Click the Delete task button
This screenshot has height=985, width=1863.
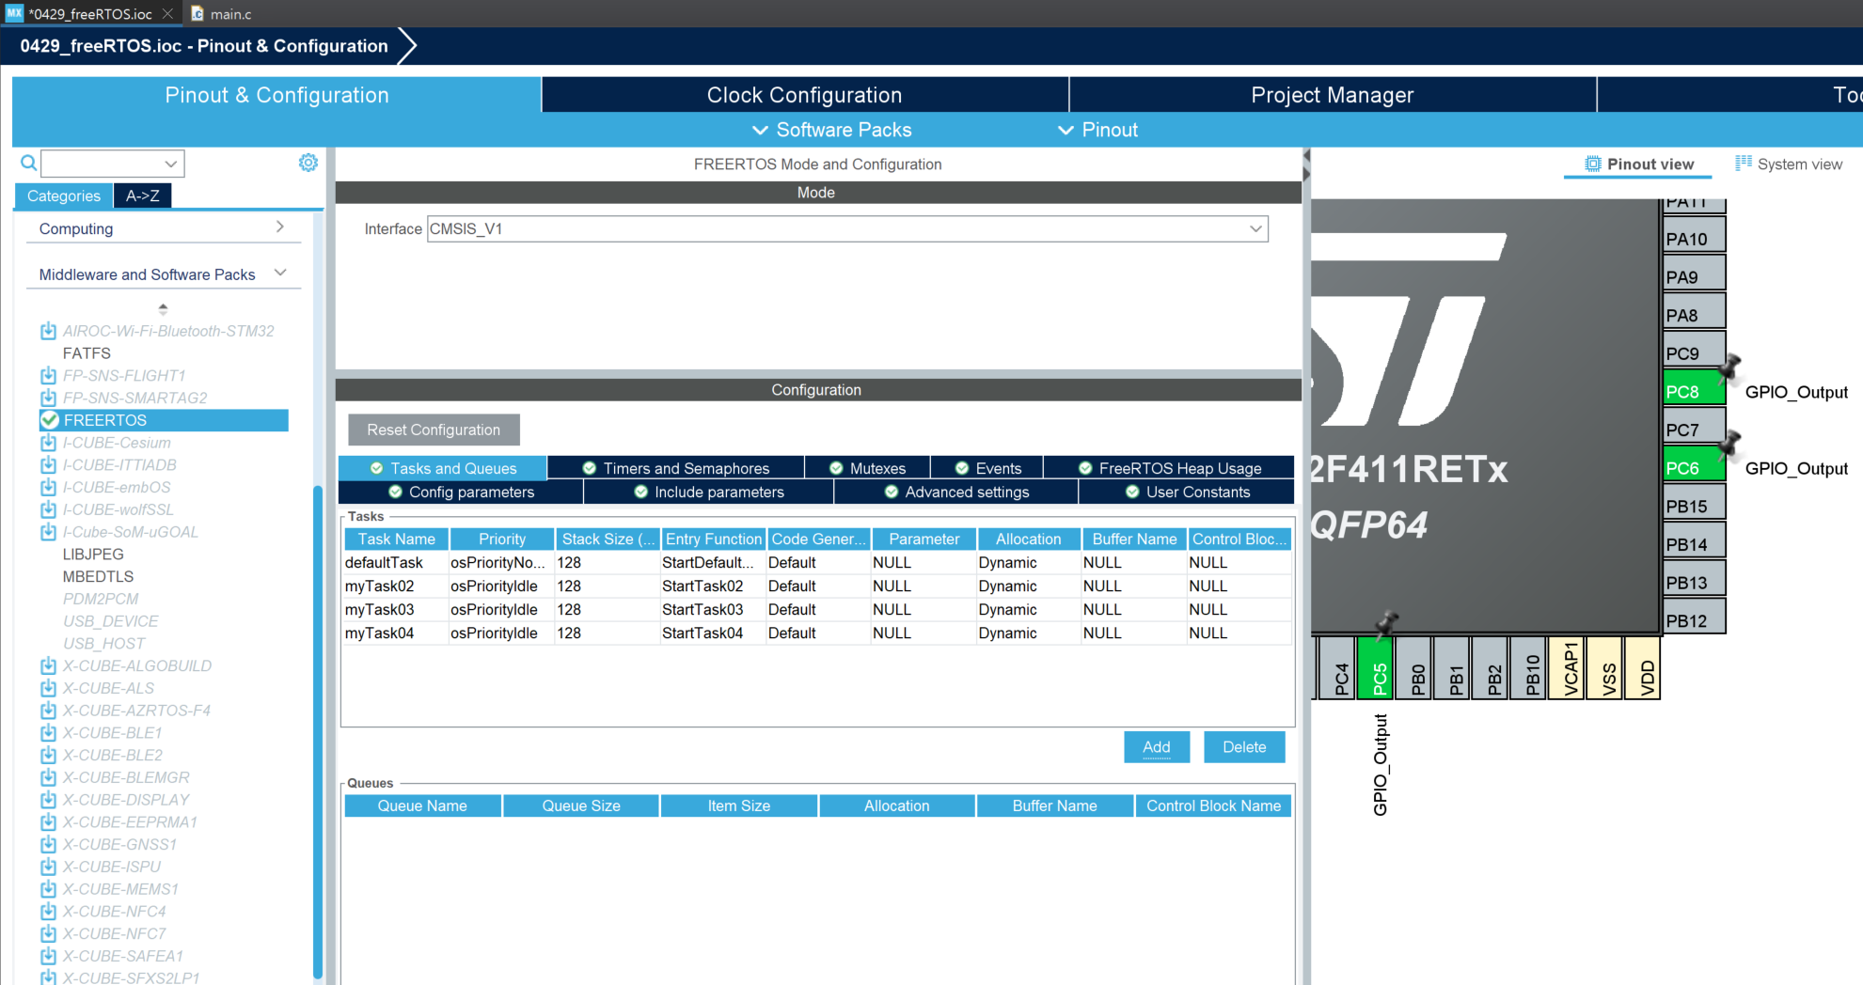1244,747
